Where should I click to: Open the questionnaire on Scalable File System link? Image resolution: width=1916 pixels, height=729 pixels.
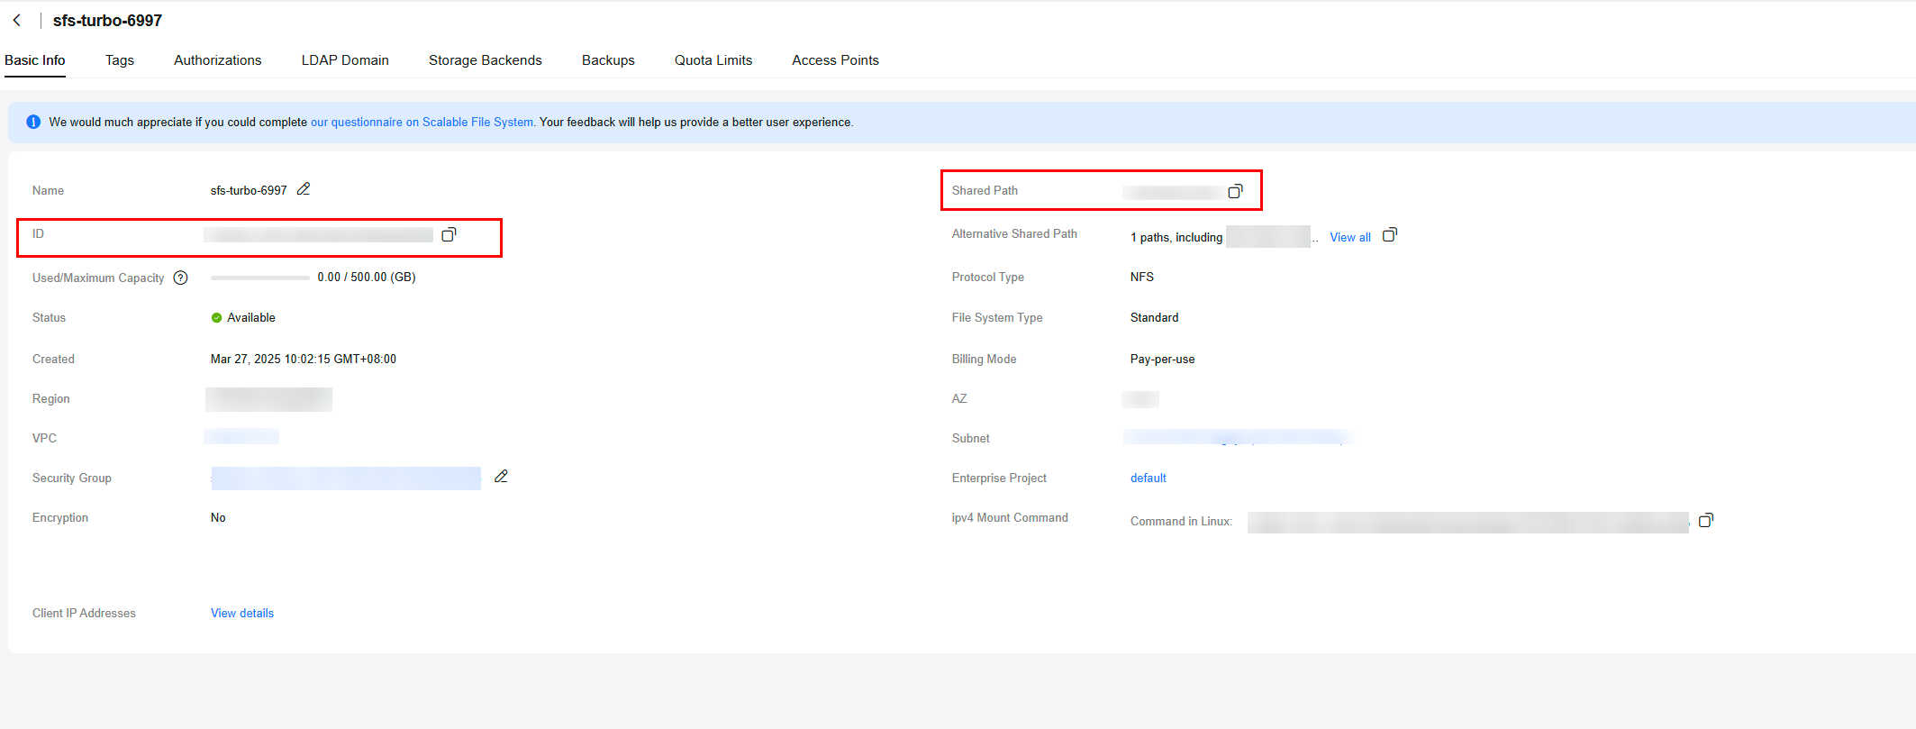click(x=422, y=122)
